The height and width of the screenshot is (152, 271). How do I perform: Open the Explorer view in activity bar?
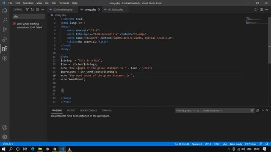(5, 11)
